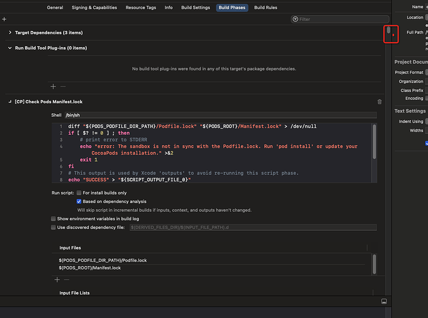Expand Target Dependencies section
Image resolution: width=428 pixels, height=318 pixels.
click(10, 32)
